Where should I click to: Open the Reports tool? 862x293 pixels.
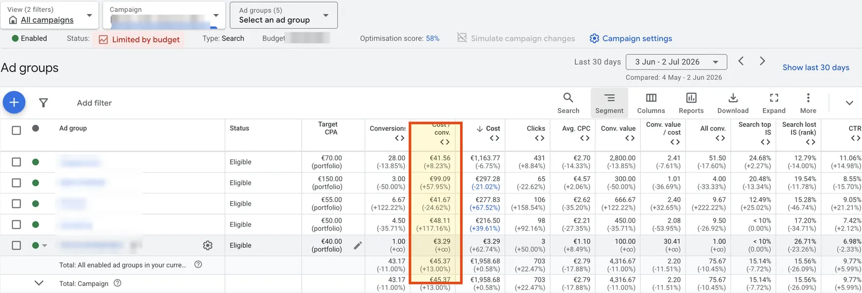pyautogui.click(x=691, y=103)
